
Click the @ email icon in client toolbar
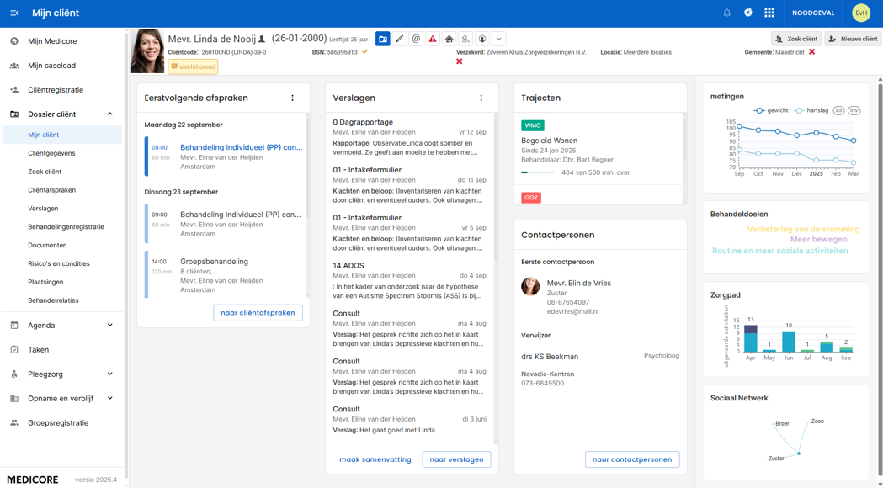pos(416,39)
